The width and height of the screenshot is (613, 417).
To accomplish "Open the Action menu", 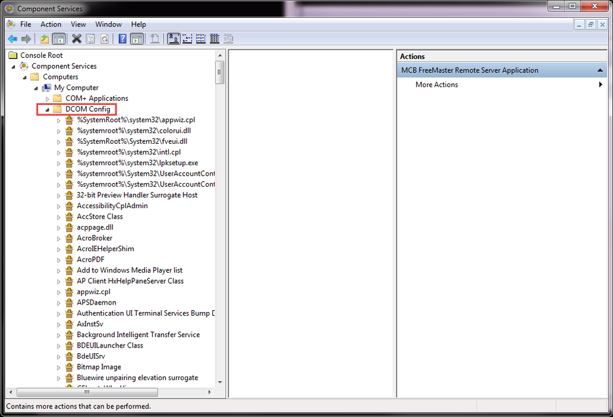I will 50,24.
